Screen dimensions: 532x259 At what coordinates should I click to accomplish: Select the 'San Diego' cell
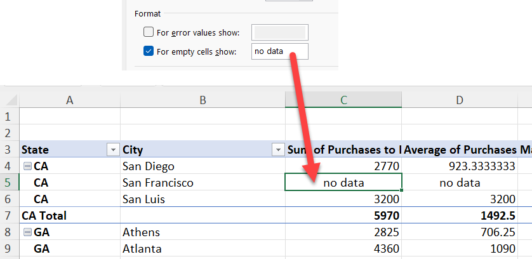pyautogui.click(x=203, y=166)
